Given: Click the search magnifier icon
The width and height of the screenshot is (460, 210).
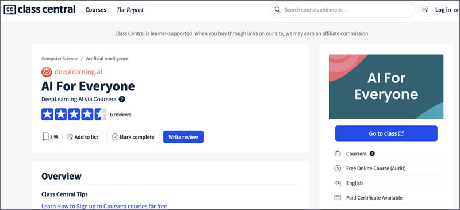Looking at the screenshot, I should point(277,10).
